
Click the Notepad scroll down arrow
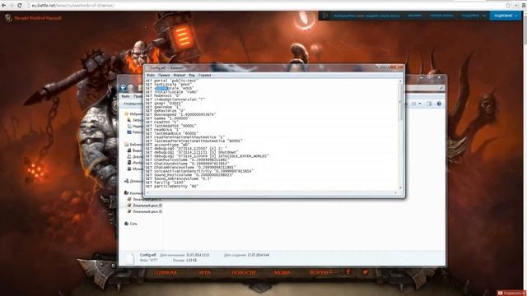point(400,188)
